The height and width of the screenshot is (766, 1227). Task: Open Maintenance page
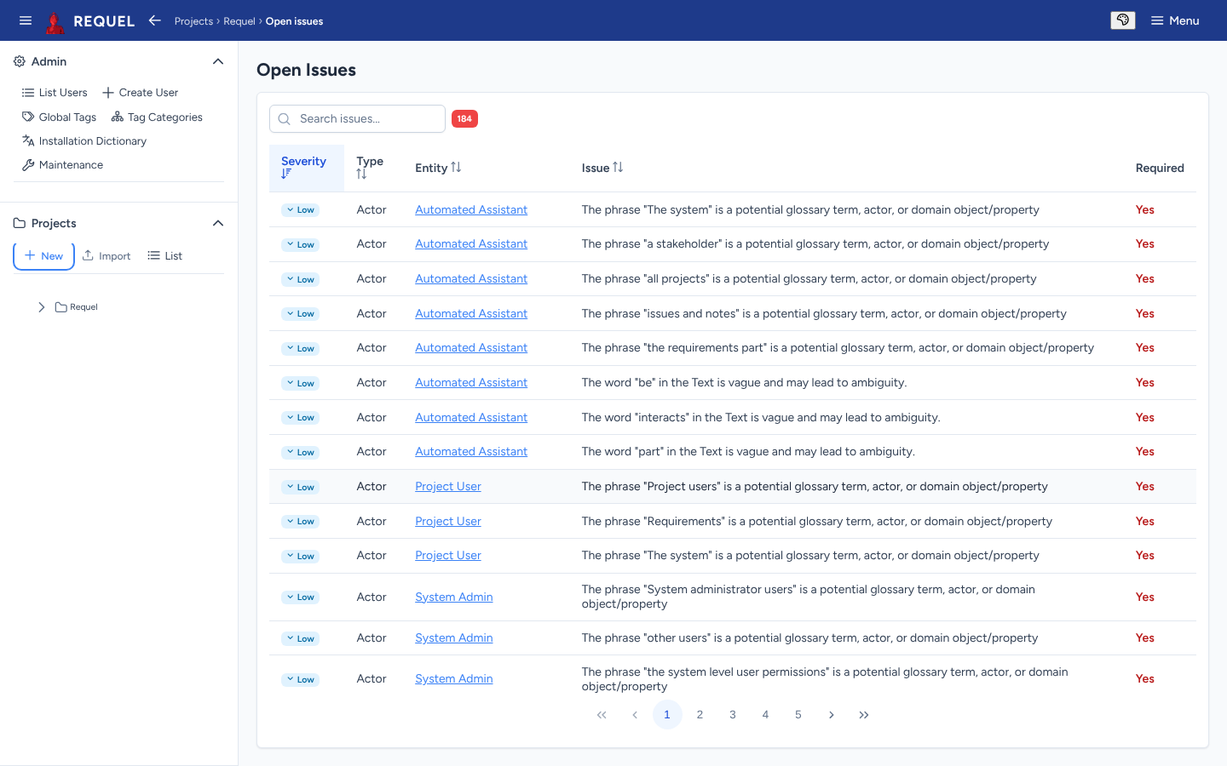tap(62, 164)
